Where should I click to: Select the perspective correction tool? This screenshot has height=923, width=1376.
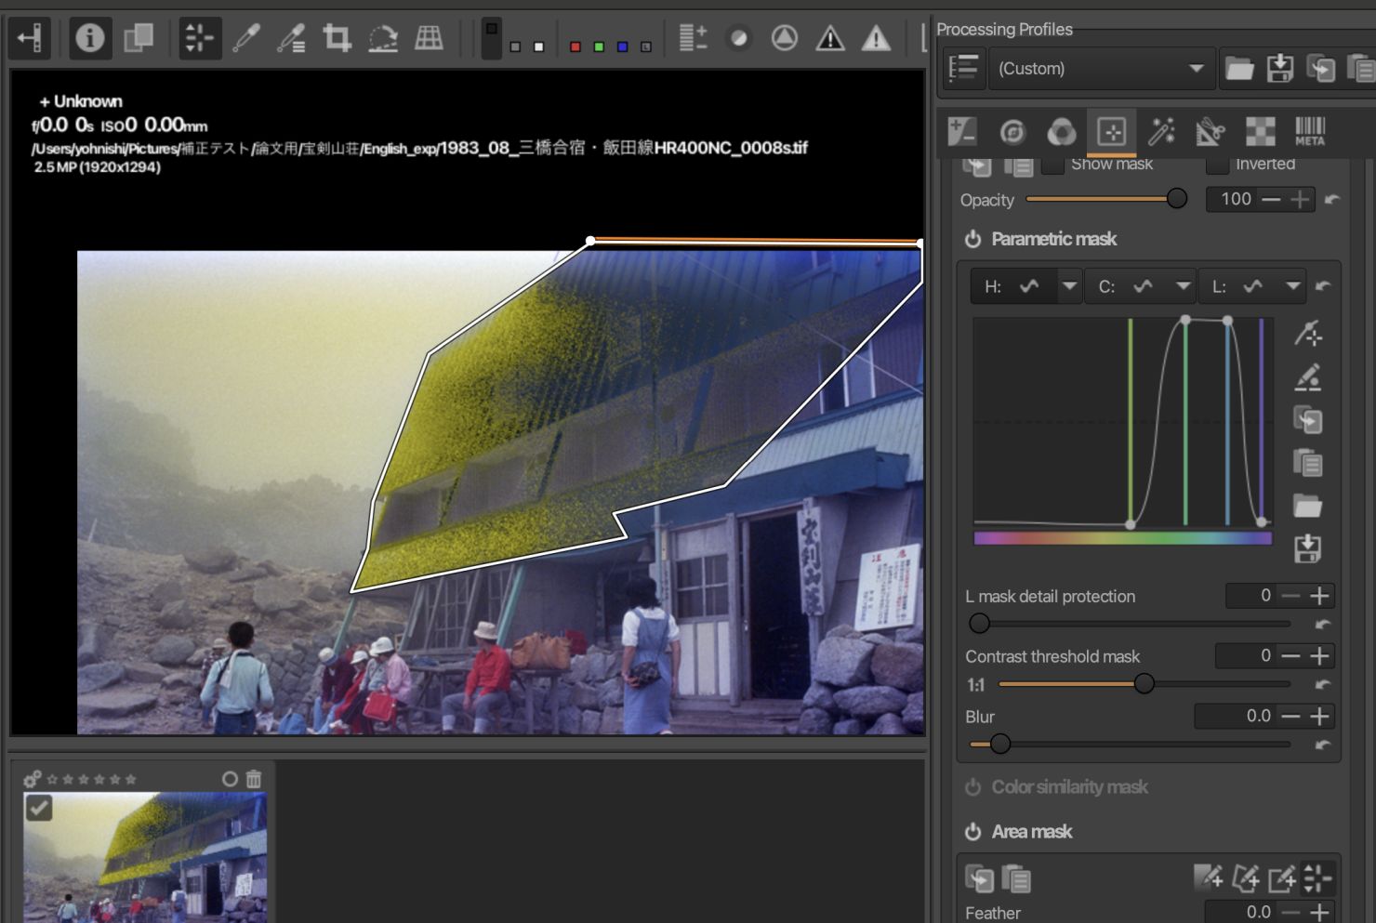[429, 38]
